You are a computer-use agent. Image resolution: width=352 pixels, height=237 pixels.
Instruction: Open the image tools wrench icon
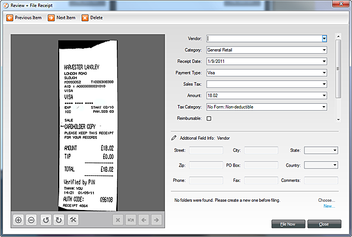click(73, 220)
